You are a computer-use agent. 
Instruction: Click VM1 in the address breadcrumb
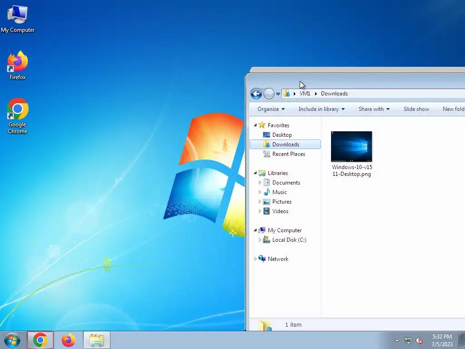point(305,94)
